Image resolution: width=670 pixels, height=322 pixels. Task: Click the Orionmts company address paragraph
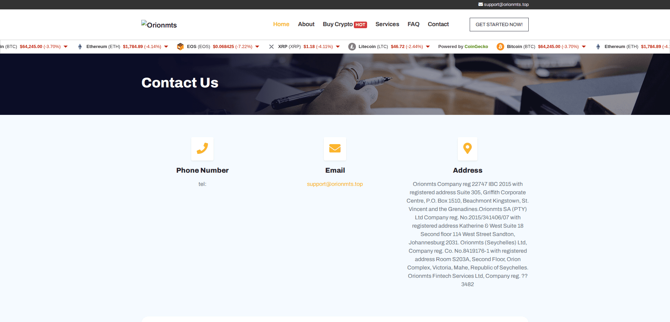pyautogui.click(x=468, y=234)
